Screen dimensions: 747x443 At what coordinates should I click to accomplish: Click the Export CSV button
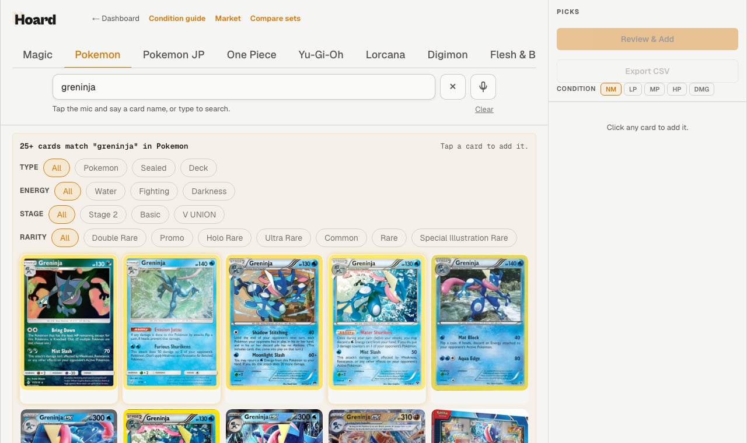tap(647, 71)
